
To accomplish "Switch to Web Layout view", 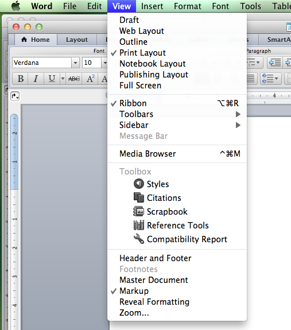I will (177, 31).
